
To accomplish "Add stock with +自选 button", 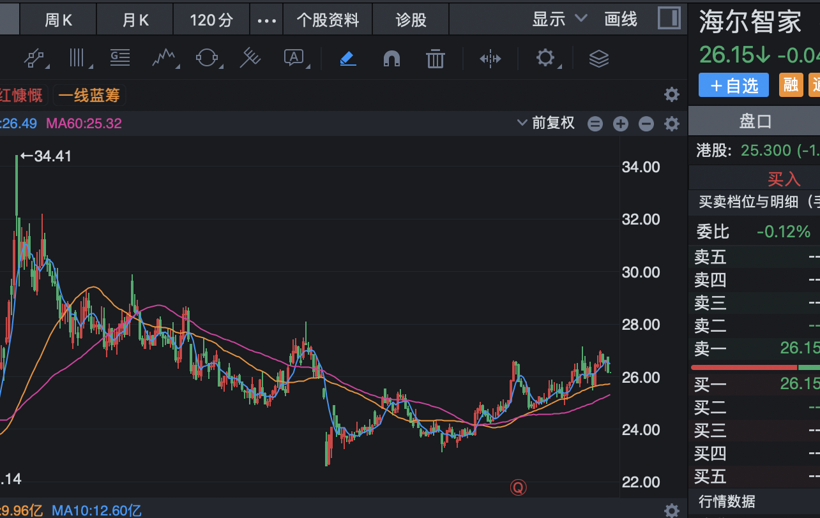I will click(x=733, y=85).
